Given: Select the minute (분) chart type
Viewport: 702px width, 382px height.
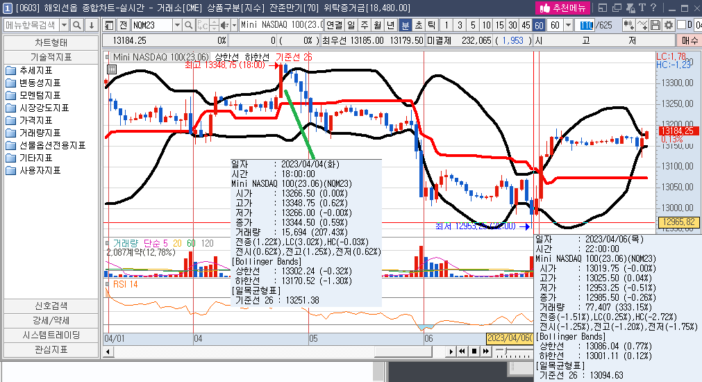Looking at the screenshot, I should tap(406, 25).
